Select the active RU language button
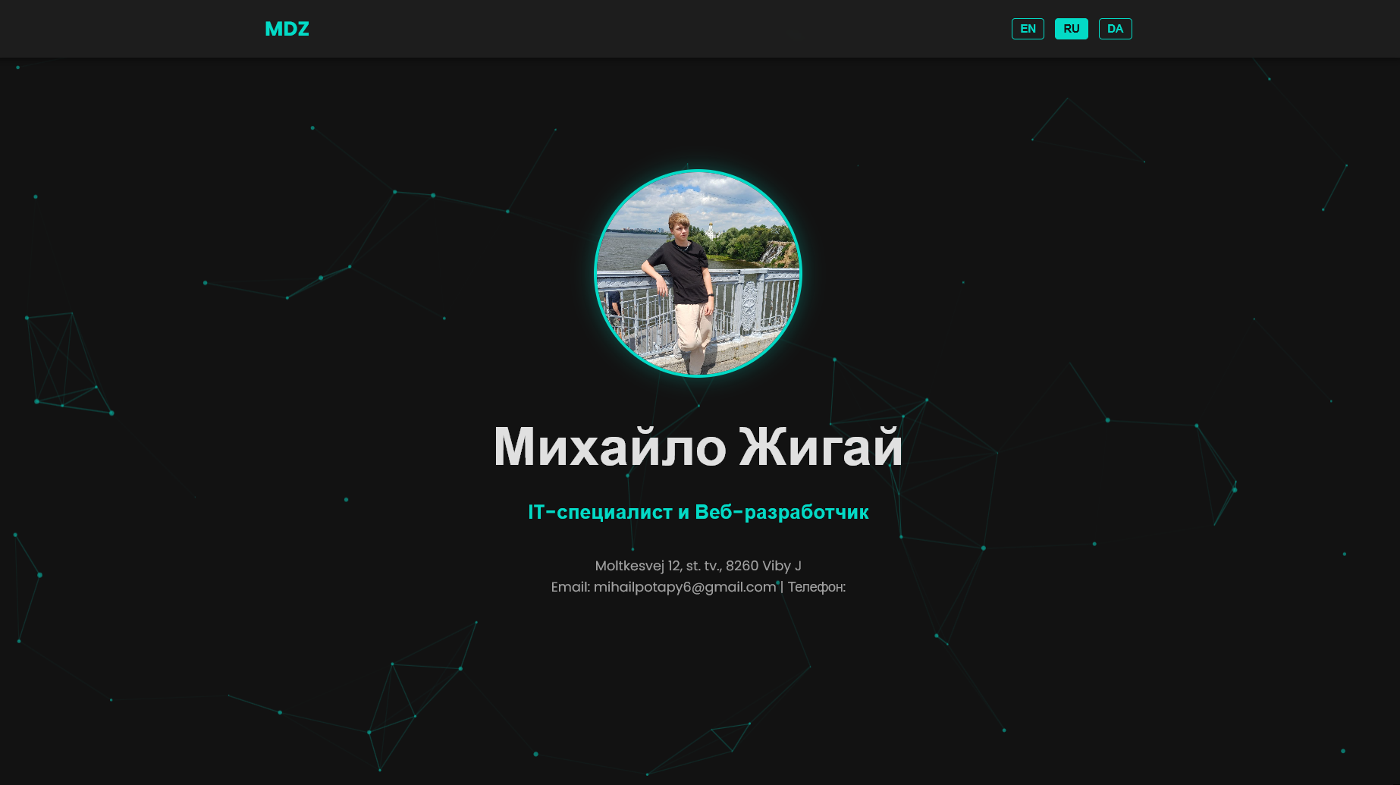Image resolution: width=1400 pixels, height=785 pixels. [x=1071, y=29]
